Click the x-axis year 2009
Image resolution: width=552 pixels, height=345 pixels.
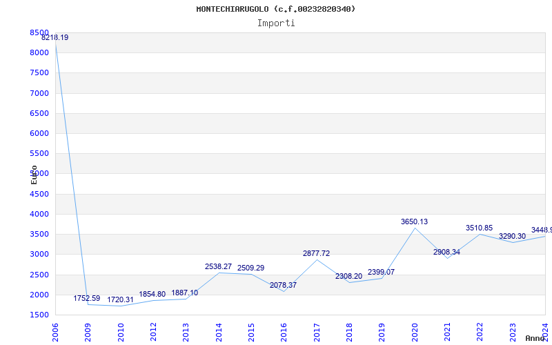tap(88, 333)
